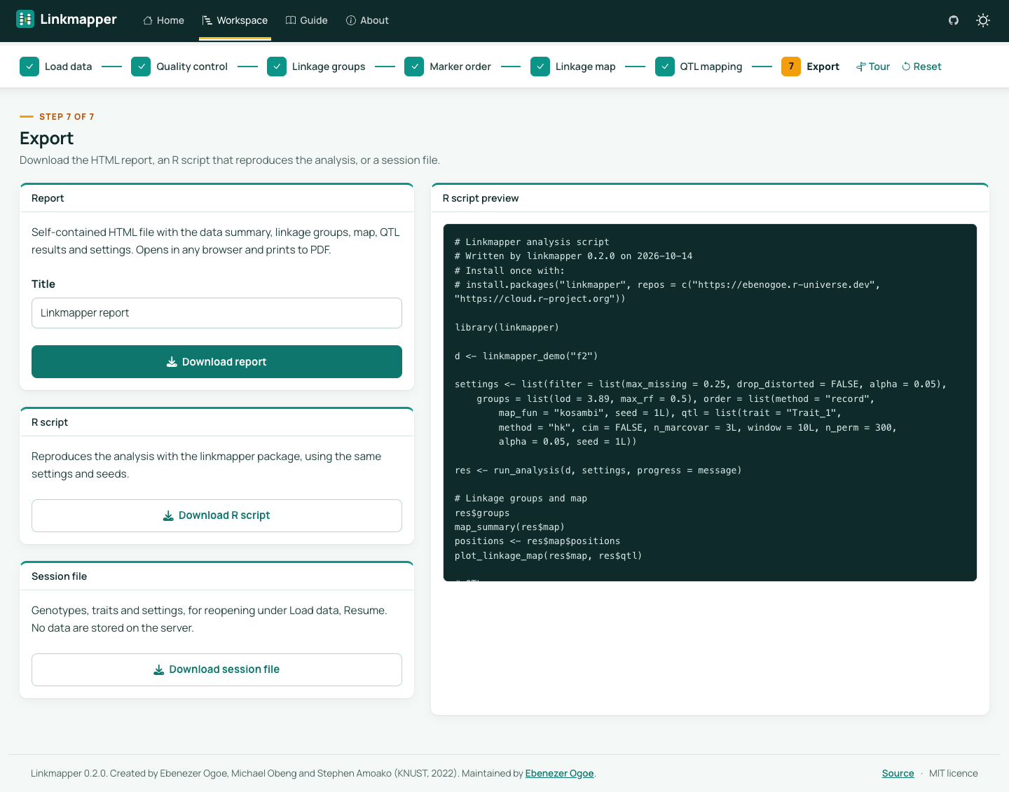1009x792 pixels.
Task: Click the Download session file button
Action: click(217, 669)
